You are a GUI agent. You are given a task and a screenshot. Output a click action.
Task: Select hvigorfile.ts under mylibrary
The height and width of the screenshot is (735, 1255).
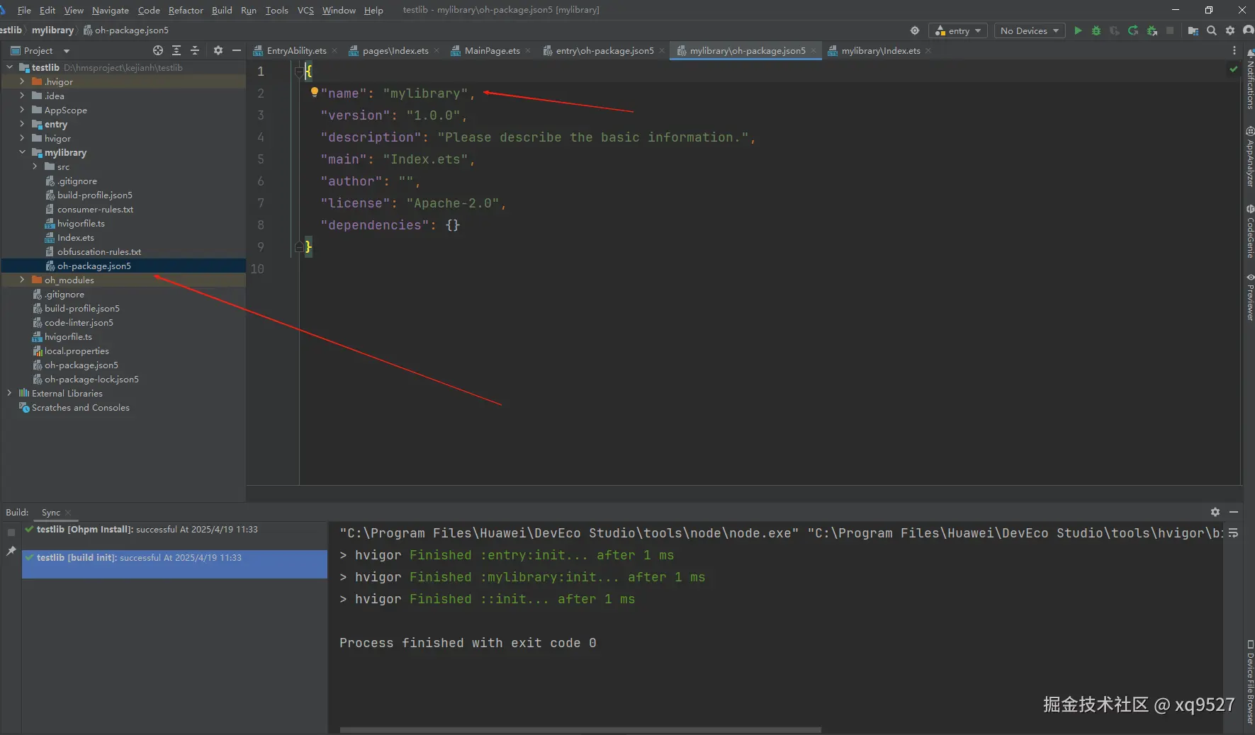click(x=81, y=223)
